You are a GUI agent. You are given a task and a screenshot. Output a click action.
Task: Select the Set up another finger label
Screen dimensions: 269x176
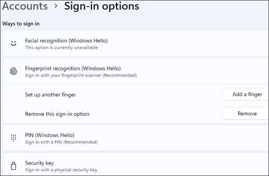click(50, 95)
